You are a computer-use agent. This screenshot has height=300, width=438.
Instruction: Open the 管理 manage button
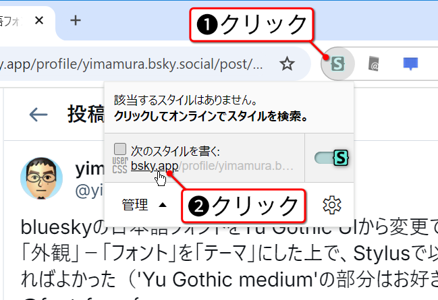135,205
